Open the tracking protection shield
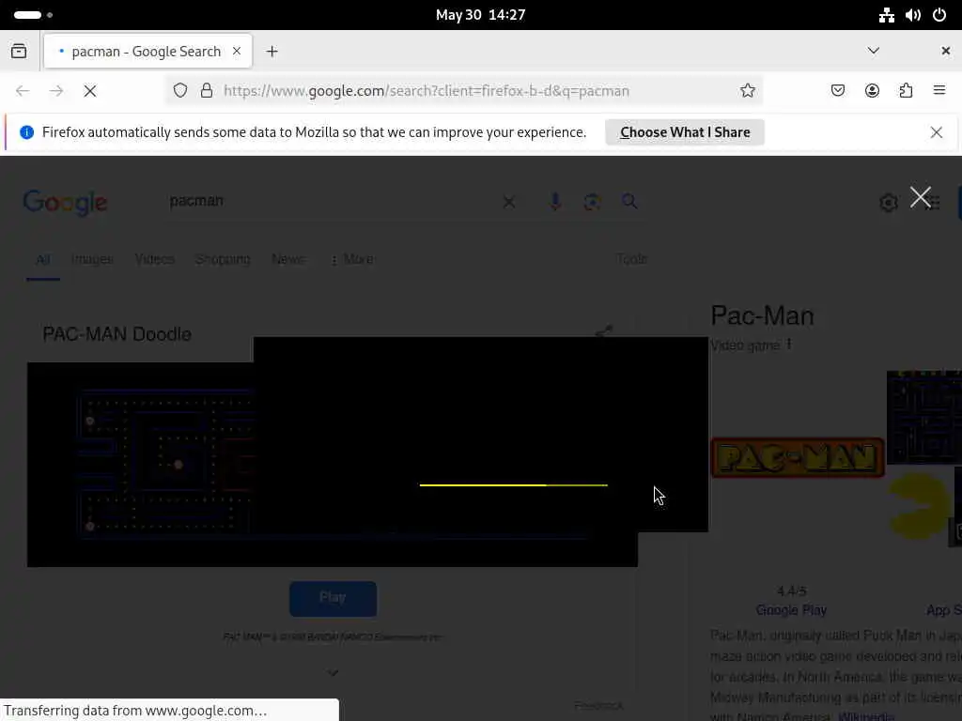 [x=179, y=91]
